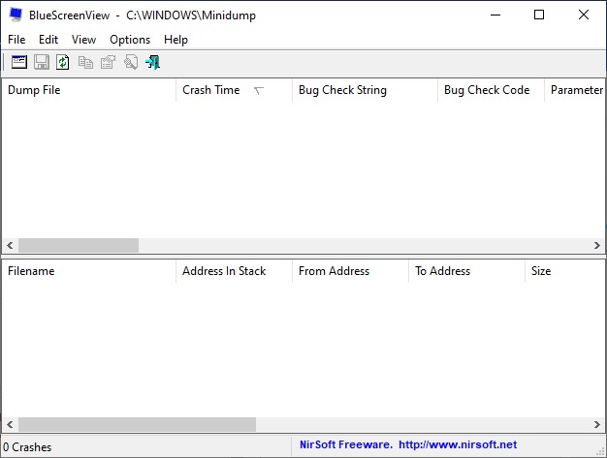The width and height of the screenshot is (607, 458).
Task: Click the Save Selected Items floppy icon
Action: click(42, 62)
